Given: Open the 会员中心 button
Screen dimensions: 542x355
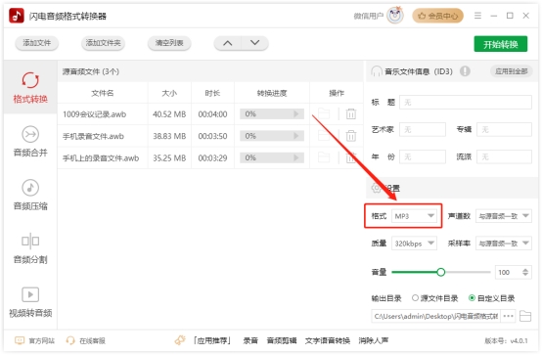Looking at the screenshot, I should pos(437,16).
